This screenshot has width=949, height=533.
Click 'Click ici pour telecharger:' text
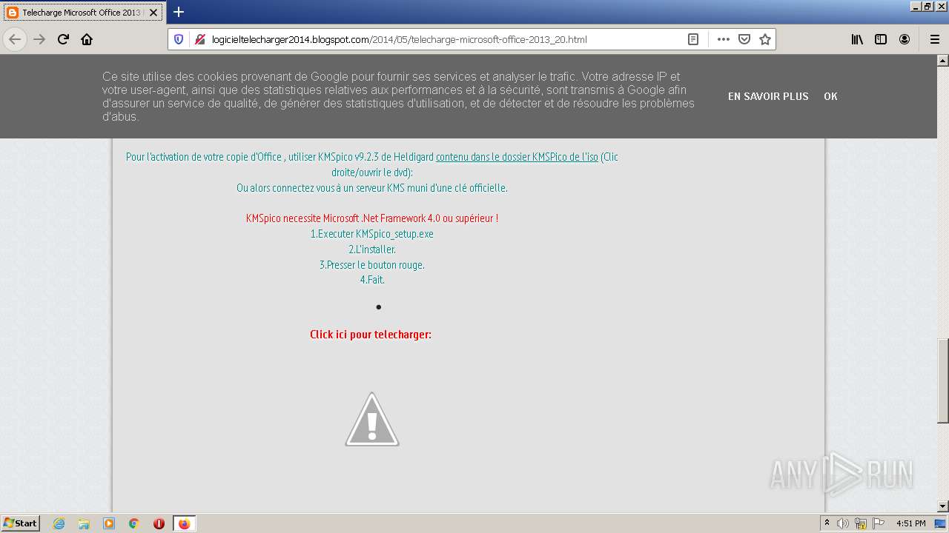[371, 335]
